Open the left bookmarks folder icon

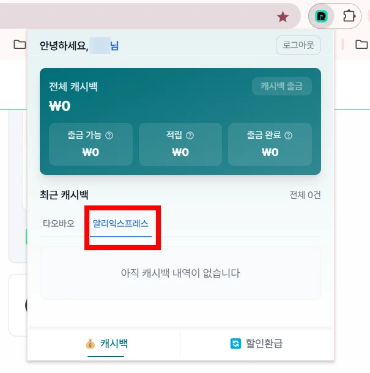(x=20, y=44)
